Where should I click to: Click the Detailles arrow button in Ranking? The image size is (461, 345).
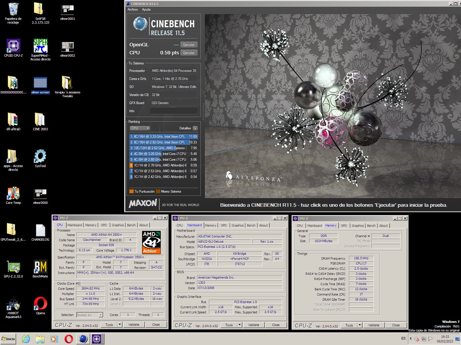[x=195, y=128]
